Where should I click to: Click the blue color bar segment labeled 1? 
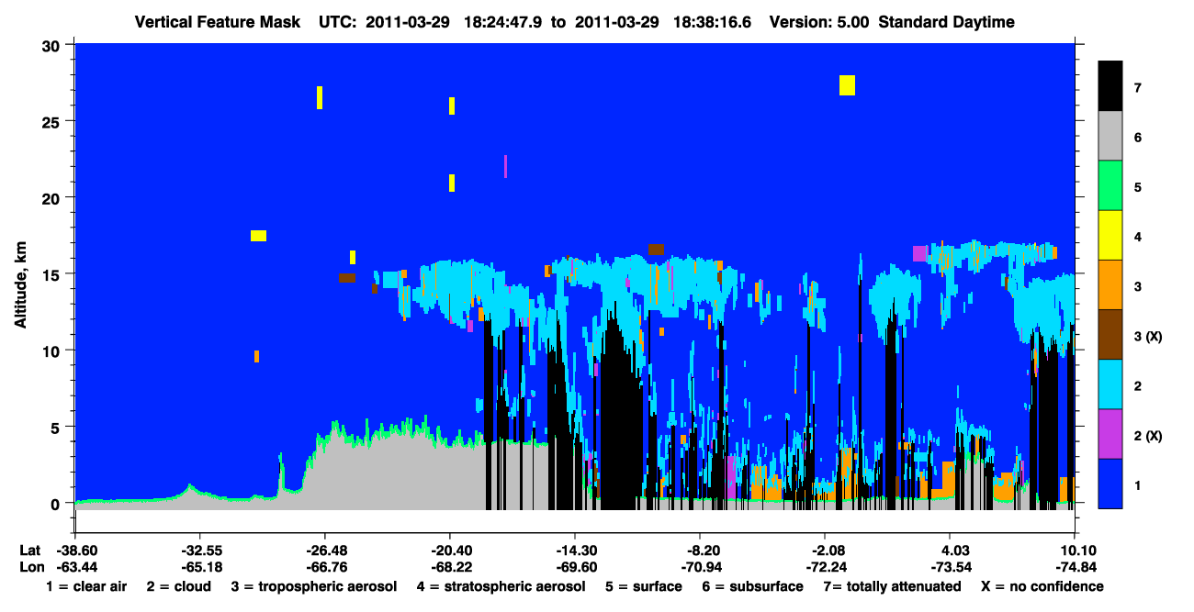pyautogui.click(x=1110, y=483)
